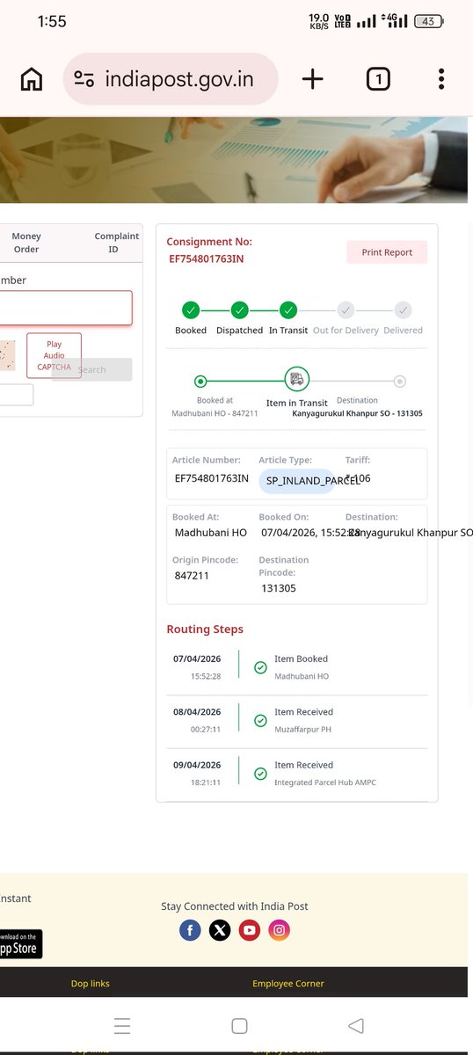
Task: Open site settings icon beside the URL
Action: 84,79
